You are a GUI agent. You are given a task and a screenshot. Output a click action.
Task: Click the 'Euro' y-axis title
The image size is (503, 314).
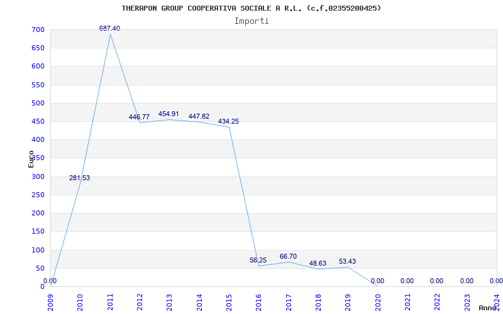31,159
